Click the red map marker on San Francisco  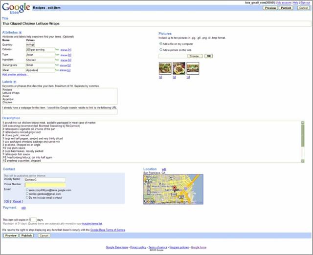coord(175,188)
